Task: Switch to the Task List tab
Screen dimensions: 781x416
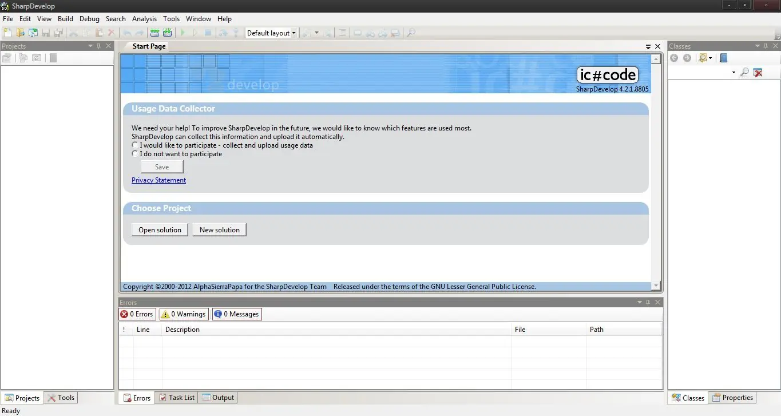Action: click(x=177, y=398)
